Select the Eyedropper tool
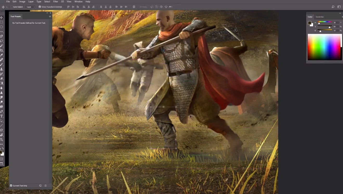Image resolution: width=343 pixels, height=194 pixels. click(x=2, y=55)
